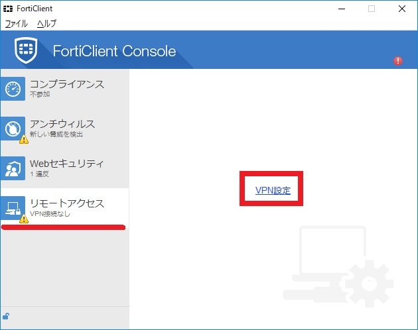Click the リモートアクセス computer lock icon
The width and height of the screenshot is (418, 330).
[13, 208]
